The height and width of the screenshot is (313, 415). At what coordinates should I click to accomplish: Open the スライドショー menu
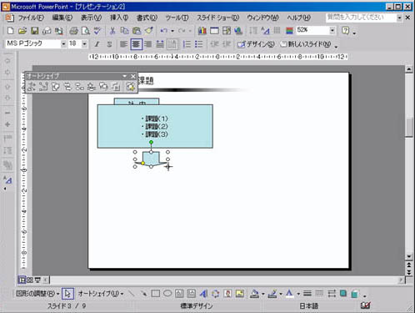(x=217, y=18)
